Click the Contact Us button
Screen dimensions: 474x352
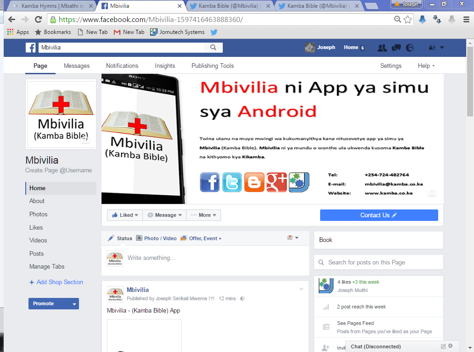(x=378, y=215)
